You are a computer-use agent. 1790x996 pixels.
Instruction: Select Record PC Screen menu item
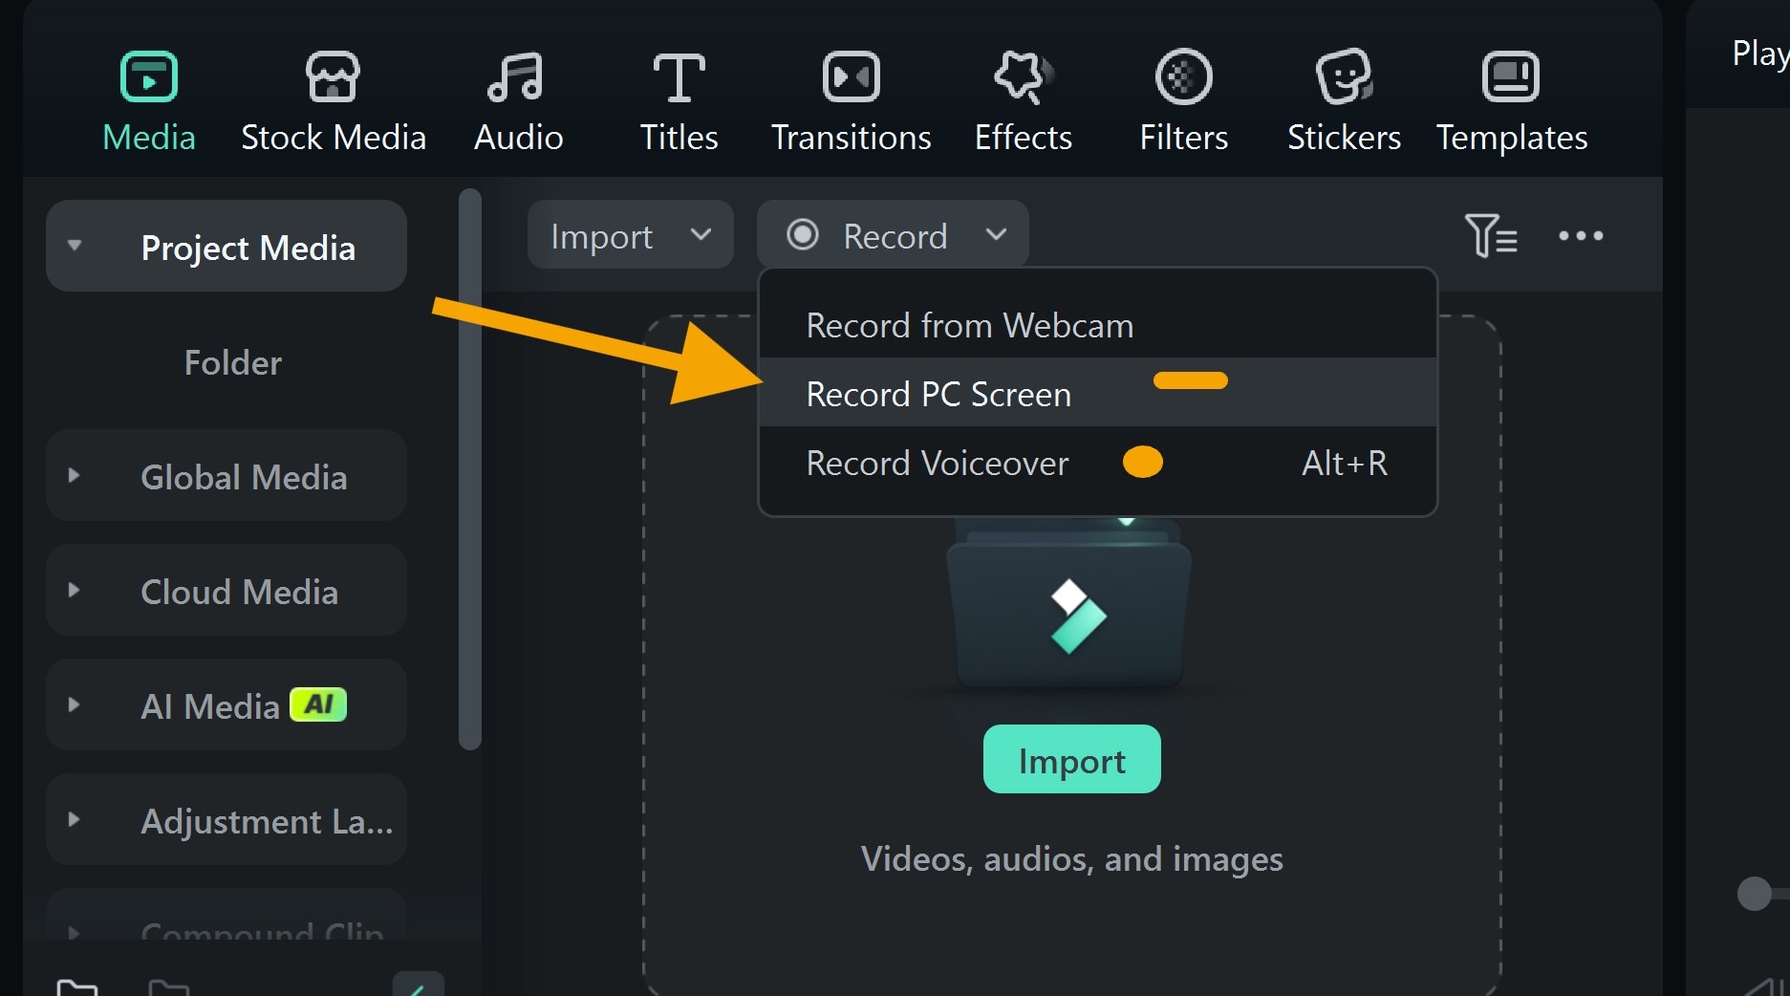click(x=938, y=394)
